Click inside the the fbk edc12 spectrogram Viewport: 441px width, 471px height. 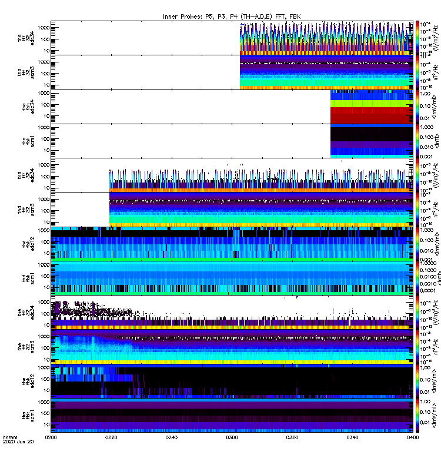[x=232, y=381]
